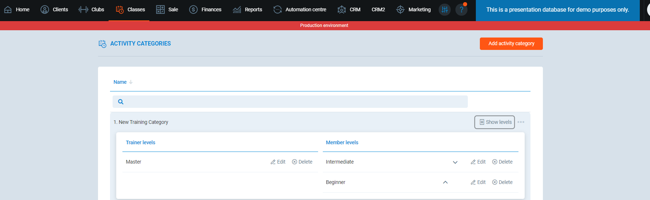Delete the Intermediate member level
650x200 pixels.
click(x=502, y=162)
